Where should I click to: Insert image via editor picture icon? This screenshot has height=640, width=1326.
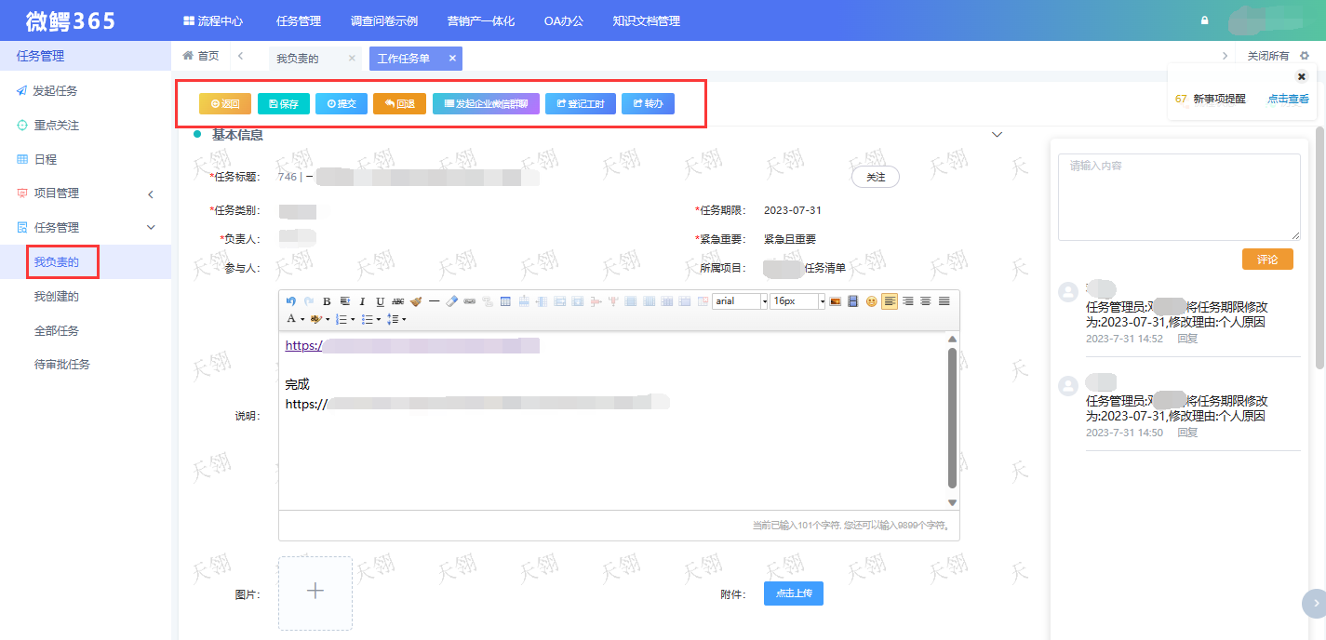tap(835, 301)
